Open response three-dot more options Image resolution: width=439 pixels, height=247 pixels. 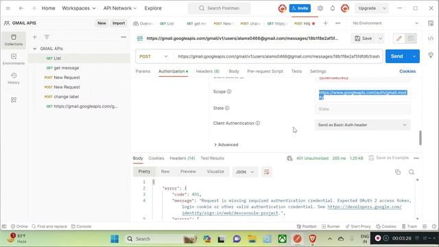tap(416, 158)
